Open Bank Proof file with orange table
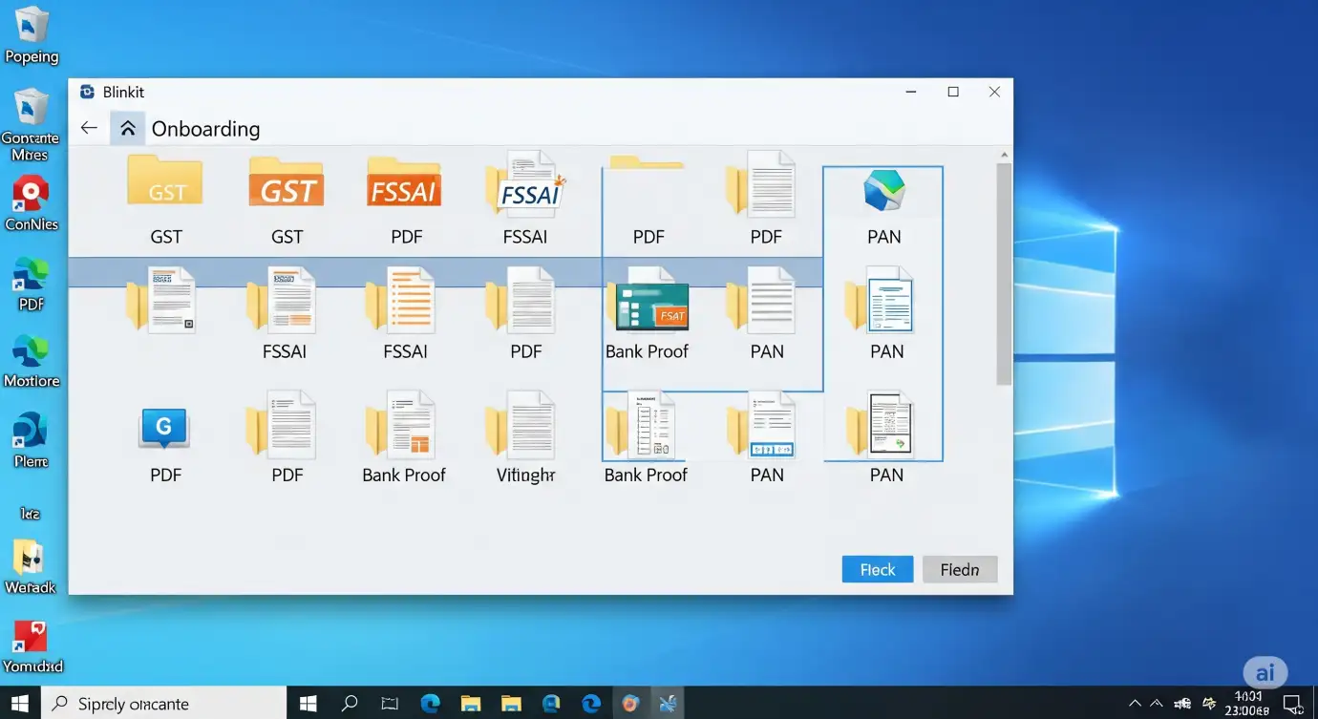The image size is (1318, 719). pyautogui.click(x=402, y=423)
